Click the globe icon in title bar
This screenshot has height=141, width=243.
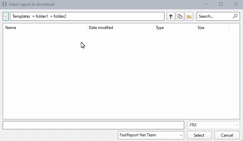pyautogui.click(x=4, y=4)
